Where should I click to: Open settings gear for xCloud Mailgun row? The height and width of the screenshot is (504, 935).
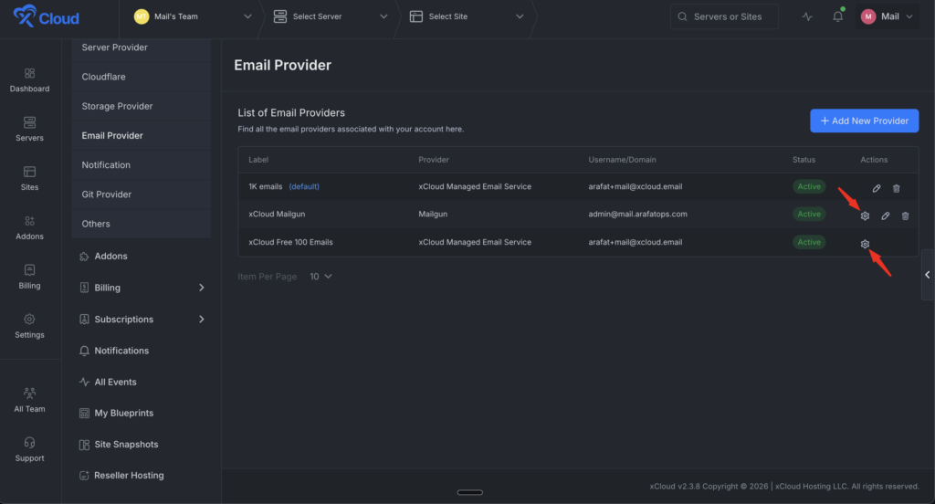click(865, 215)
